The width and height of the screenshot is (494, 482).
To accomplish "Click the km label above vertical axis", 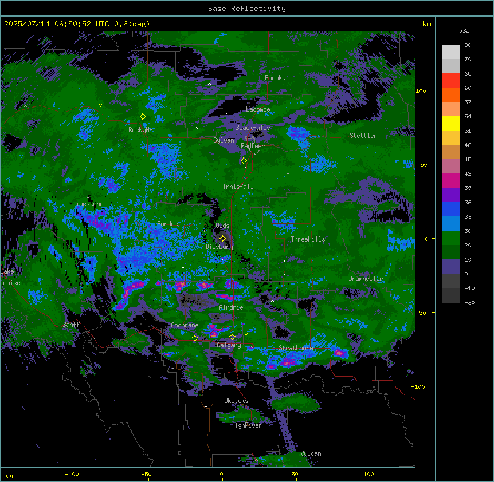I will [x=427, y=24].
